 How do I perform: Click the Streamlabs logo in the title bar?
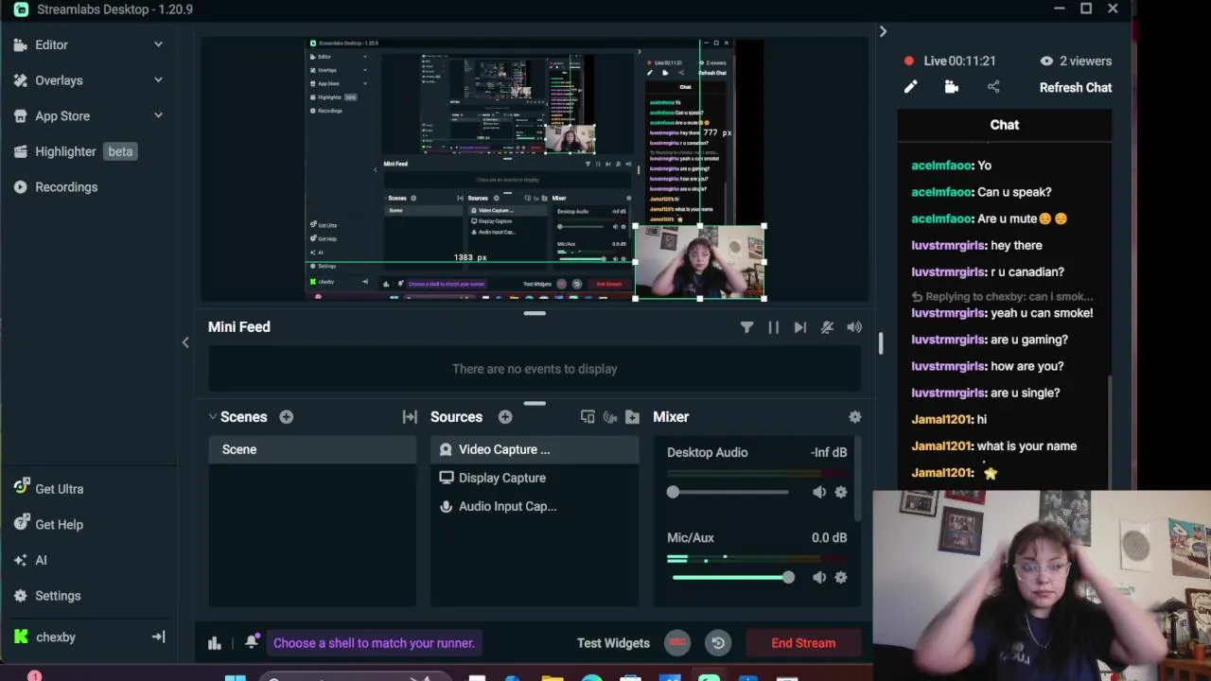pos(21,9)
